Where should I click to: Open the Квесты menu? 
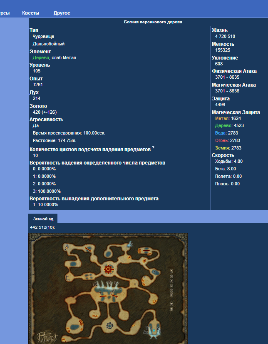pos(31,13)
